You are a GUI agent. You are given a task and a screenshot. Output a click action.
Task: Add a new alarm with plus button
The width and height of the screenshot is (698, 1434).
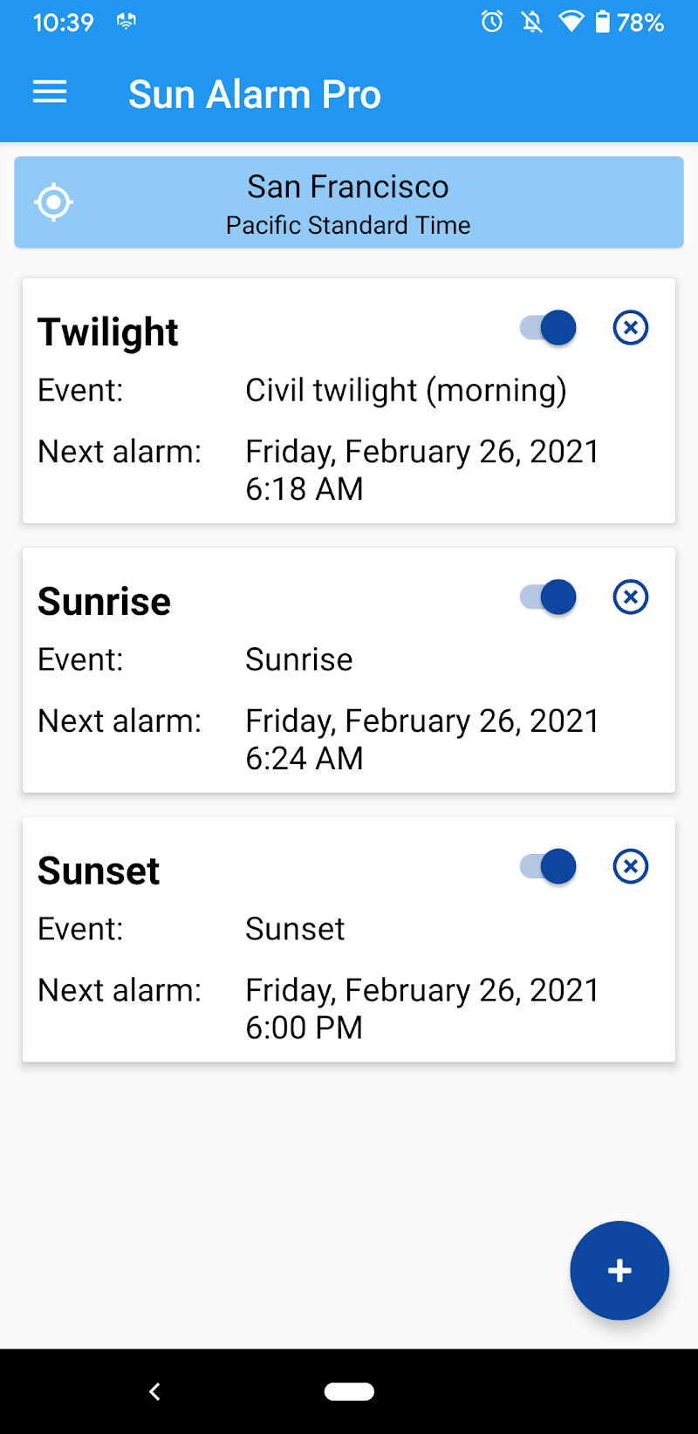click(619, 1270)
